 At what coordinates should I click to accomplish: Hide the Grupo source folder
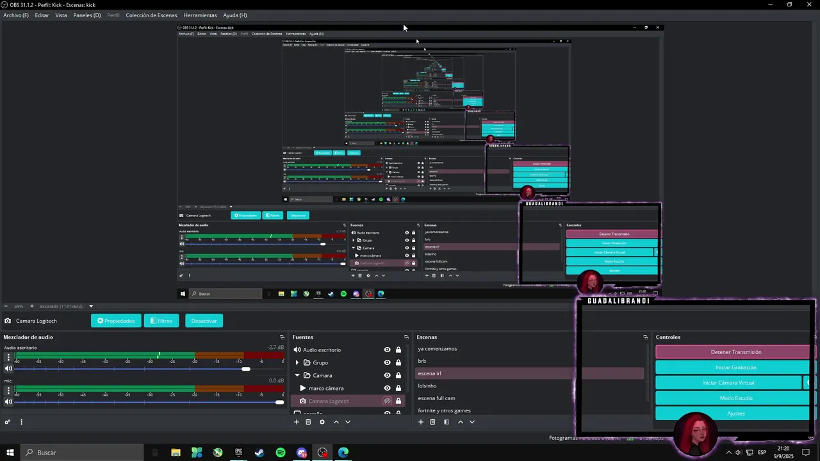(x=387, y=362)
